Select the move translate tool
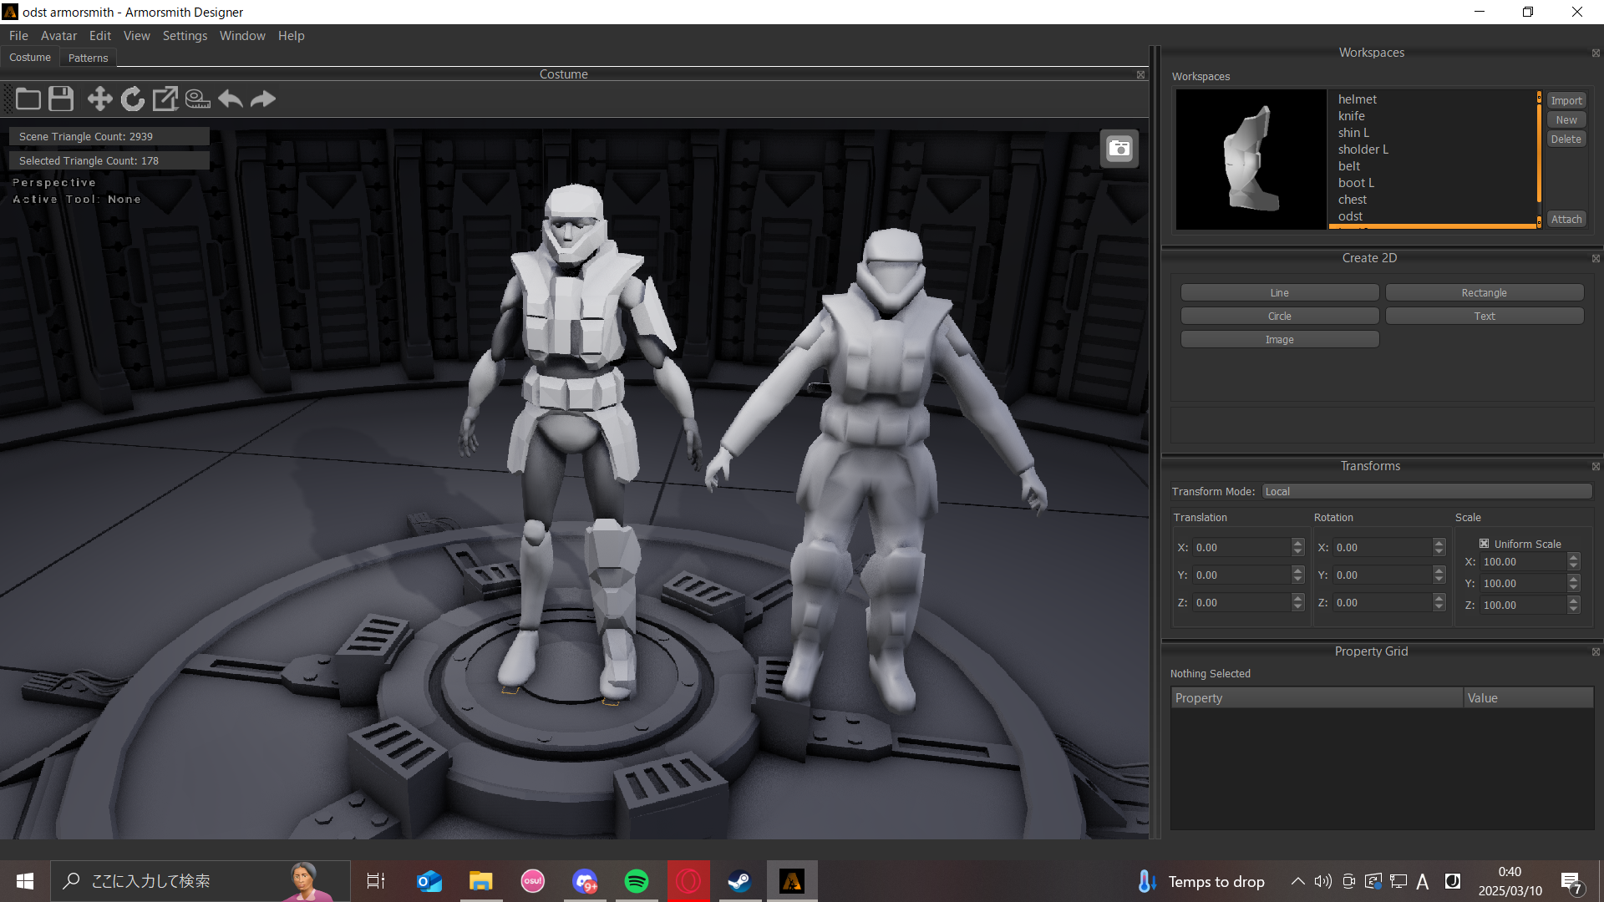Viewport: 1604px width, 902px height. 99,99
